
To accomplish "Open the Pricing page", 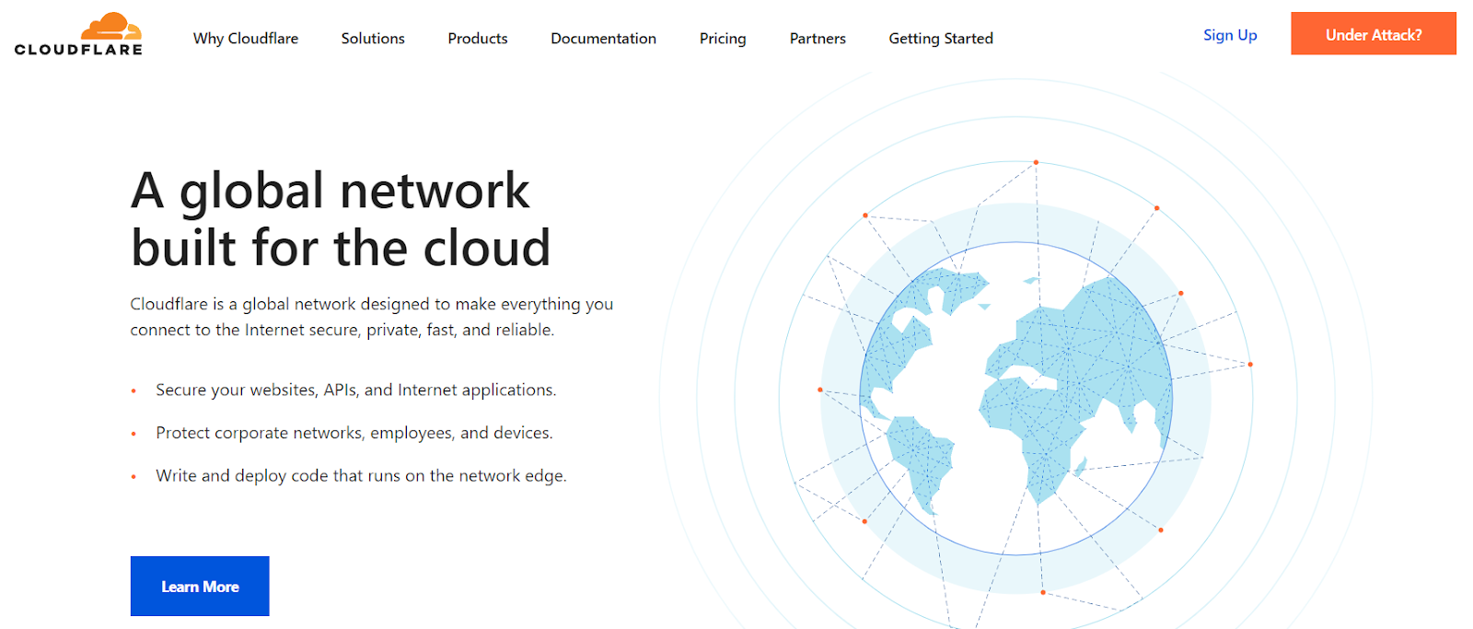I will (723, 39).
